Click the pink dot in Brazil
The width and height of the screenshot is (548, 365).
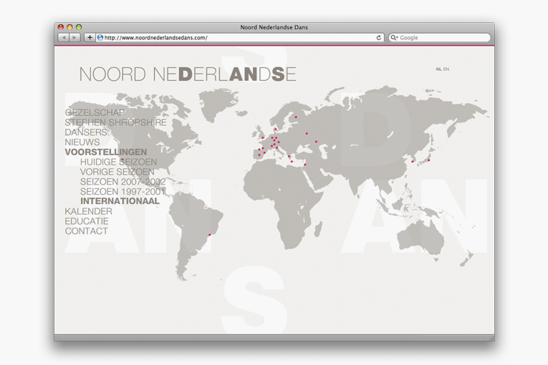(210, 235)
